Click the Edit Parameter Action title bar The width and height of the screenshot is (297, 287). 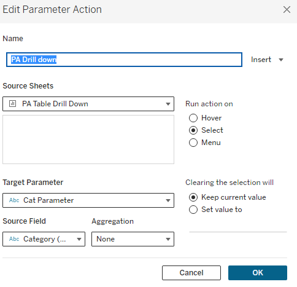pyautogui.click(x=148, y=12)
